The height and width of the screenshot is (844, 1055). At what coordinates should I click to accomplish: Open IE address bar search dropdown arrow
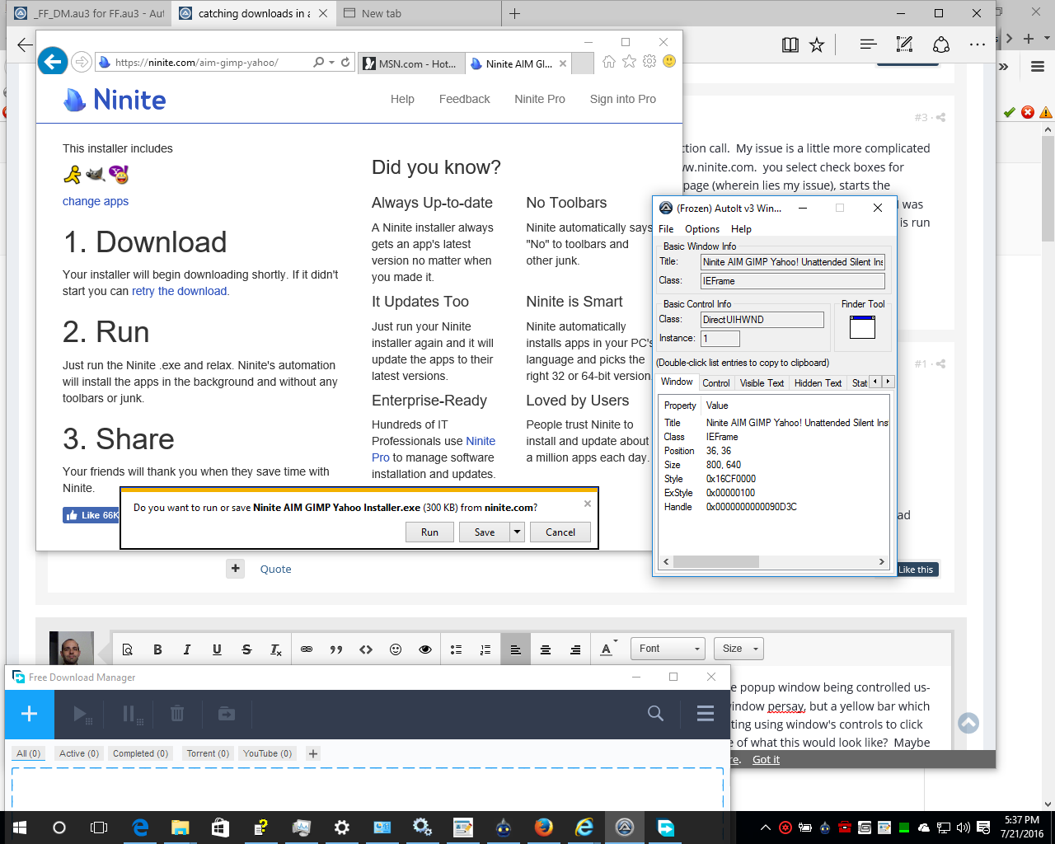(331, 62)
